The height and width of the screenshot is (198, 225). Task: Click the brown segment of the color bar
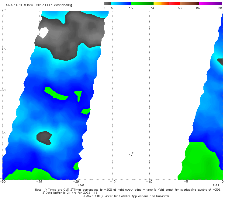[189, 4]
